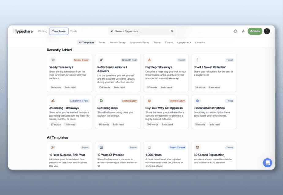Click the Buy Your Way To Happiness icon
Screen dimensions: 283x195
149,101
